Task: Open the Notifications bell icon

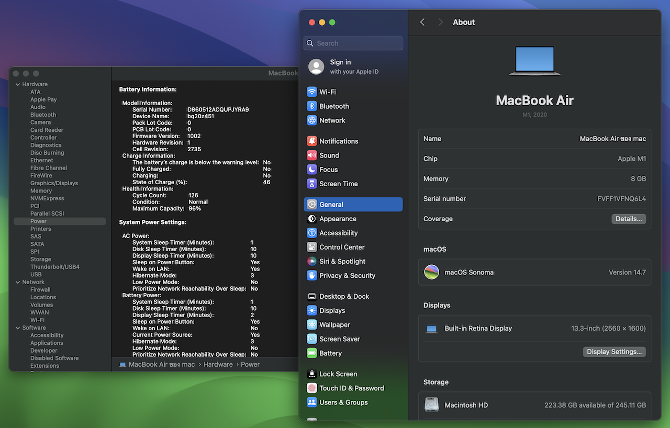Action: click(312, 141)
